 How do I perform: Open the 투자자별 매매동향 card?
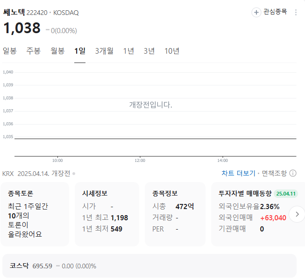pos(258,214)
